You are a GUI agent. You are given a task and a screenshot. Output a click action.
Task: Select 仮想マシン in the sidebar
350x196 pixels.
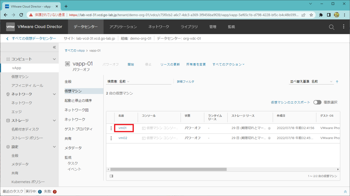20,77
